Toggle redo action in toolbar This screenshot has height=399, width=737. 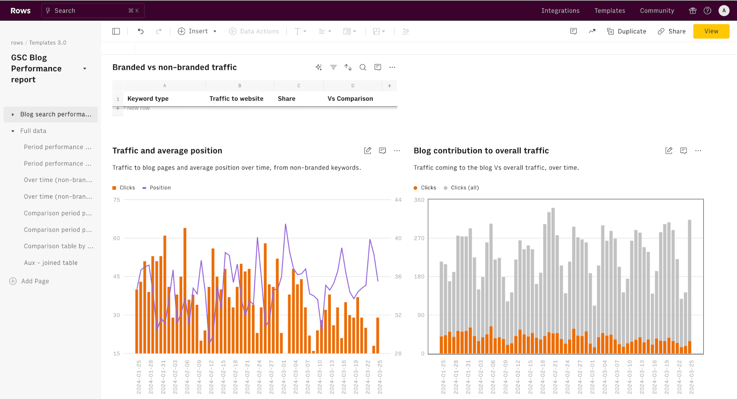[158, 31]
